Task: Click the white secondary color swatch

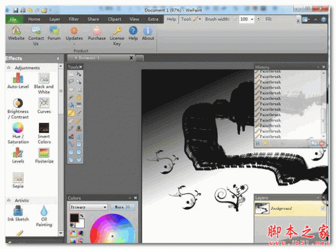Action: pos(81,224)
